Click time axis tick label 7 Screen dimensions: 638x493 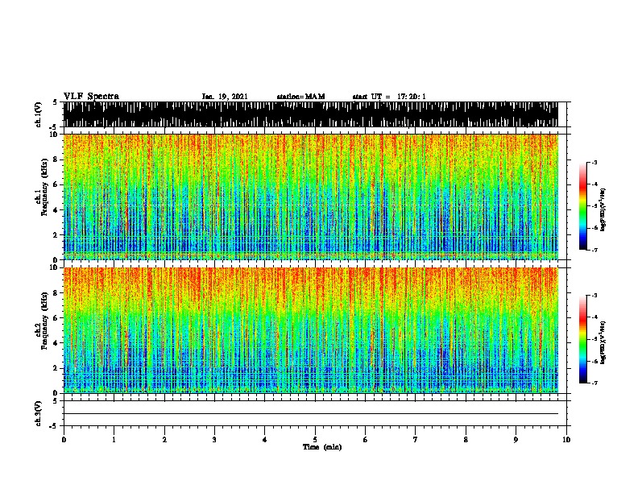416,440
